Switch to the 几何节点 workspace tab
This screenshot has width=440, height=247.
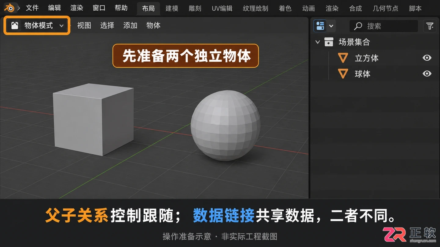coord(386,8)
